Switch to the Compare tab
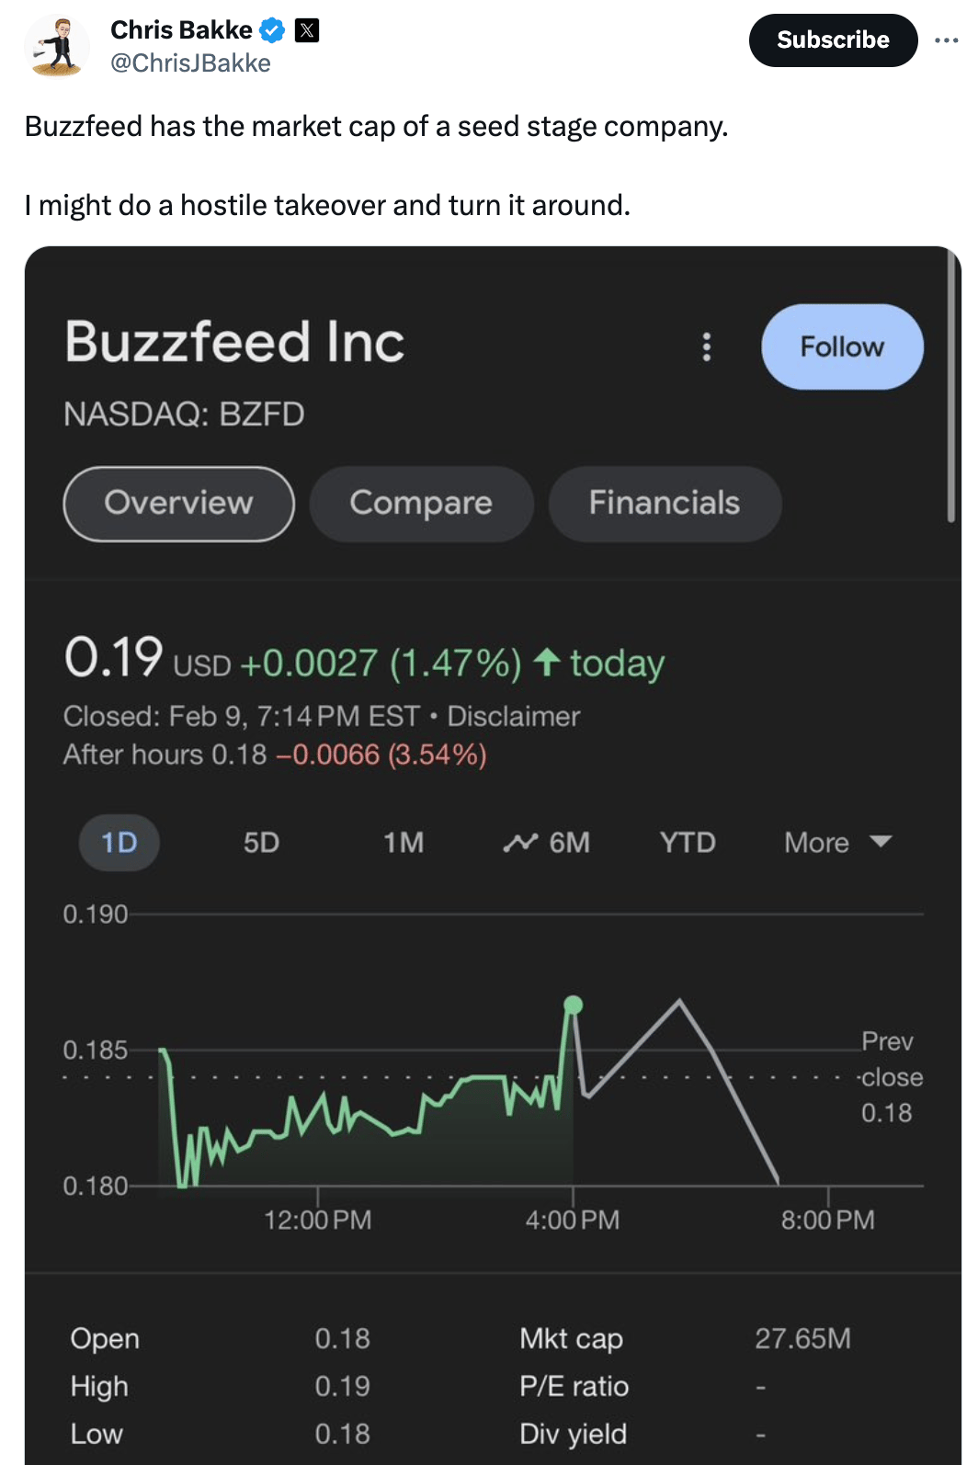This screenshot has width=978, height=1465. pyautogui.click(x=421, y=503)
